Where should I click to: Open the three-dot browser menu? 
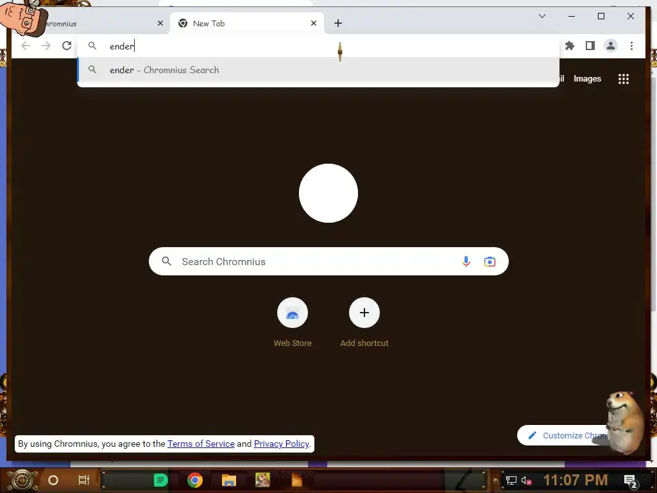(631, 46)
